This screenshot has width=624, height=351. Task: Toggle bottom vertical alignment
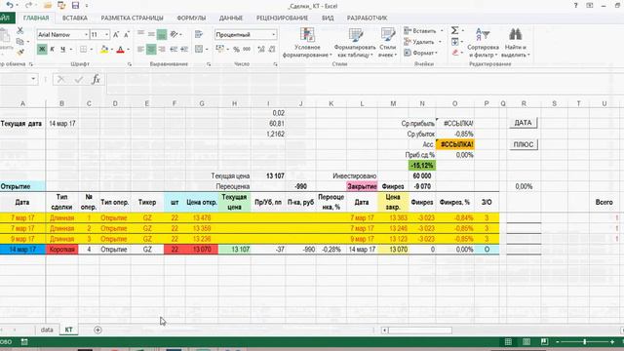click(x=162, y=35)
